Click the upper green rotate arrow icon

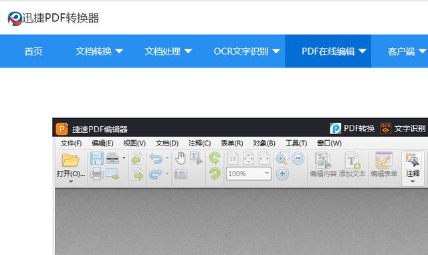(x=215, y=158)
